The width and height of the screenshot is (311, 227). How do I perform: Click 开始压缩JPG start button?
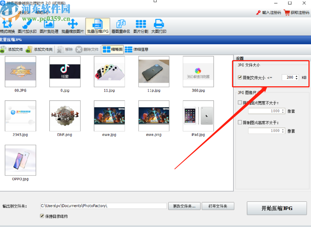(277, 208)
